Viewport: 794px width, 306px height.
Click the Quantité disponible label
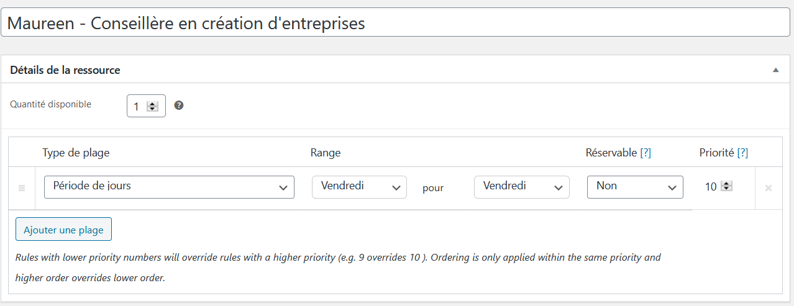point(50,104)
